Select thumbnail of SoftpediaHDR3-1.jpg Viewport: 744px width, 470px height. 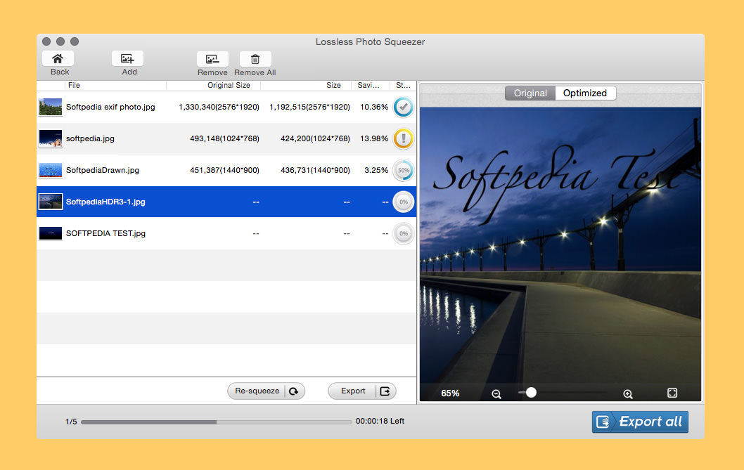pyautogui.click(x=51, y=202)
